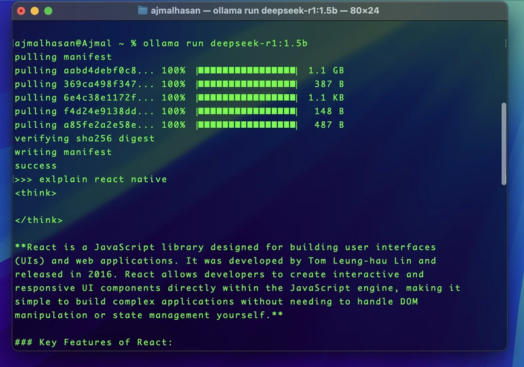Image resolution: width=524 pixels, height=367 pixels.
Task: Click the line starting 'responsive UI components'
Action: pyautogui.click(x=238, y=288)
